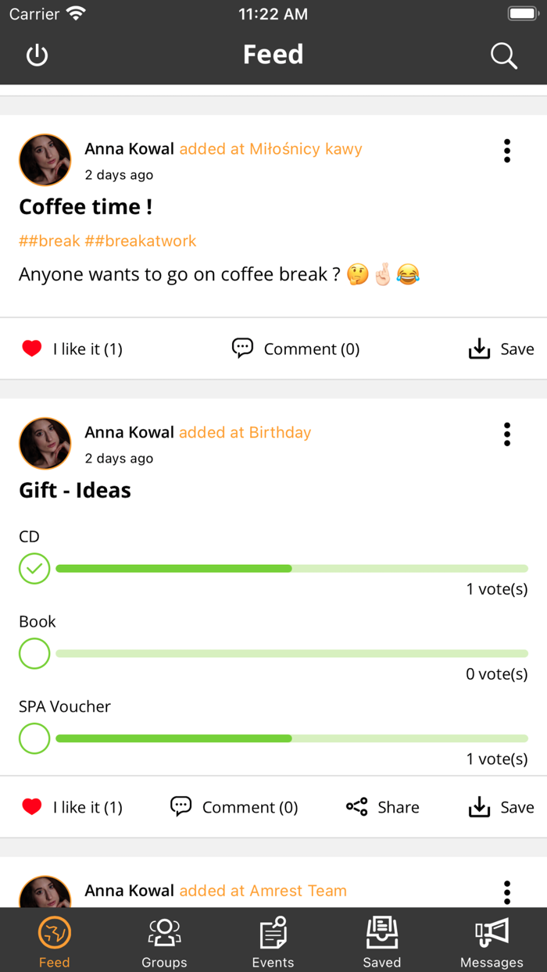
Task: Tap the power logout icon
Action: [37, 55]
